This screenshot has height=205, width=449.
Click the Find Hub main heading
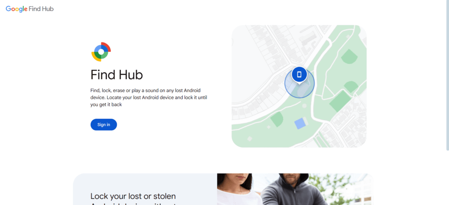pos(117,75)
